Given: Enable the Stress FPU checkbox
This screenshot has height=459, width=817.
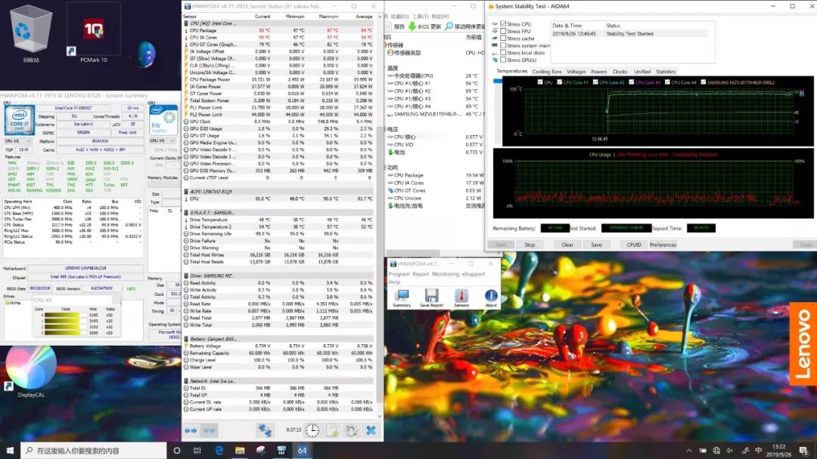Looking at the screenshot, I should tap(503, 31).
